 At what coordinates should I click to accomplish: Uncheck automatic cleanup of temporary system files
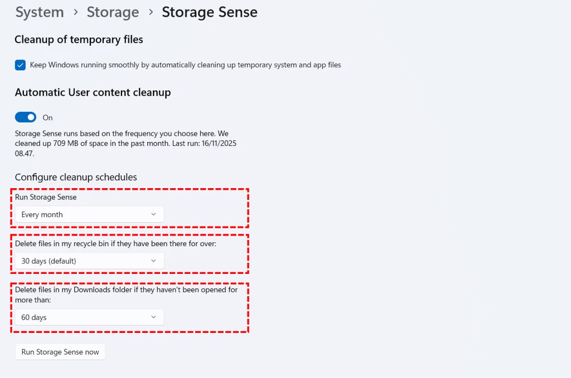click(x=20, y=65)
